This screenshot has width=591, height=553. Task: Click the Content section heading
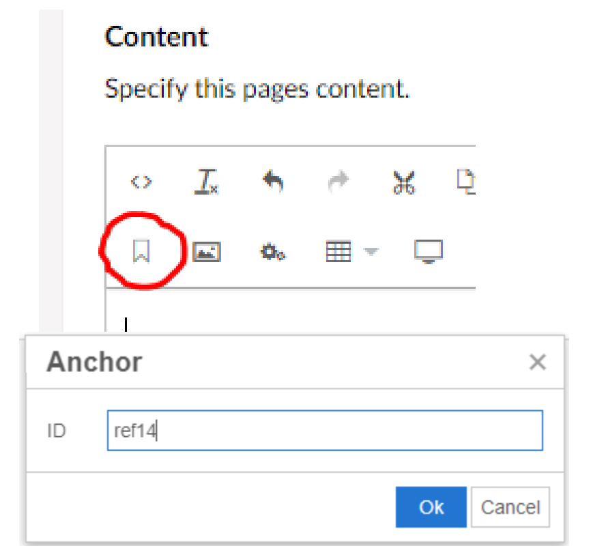(156, 36)
